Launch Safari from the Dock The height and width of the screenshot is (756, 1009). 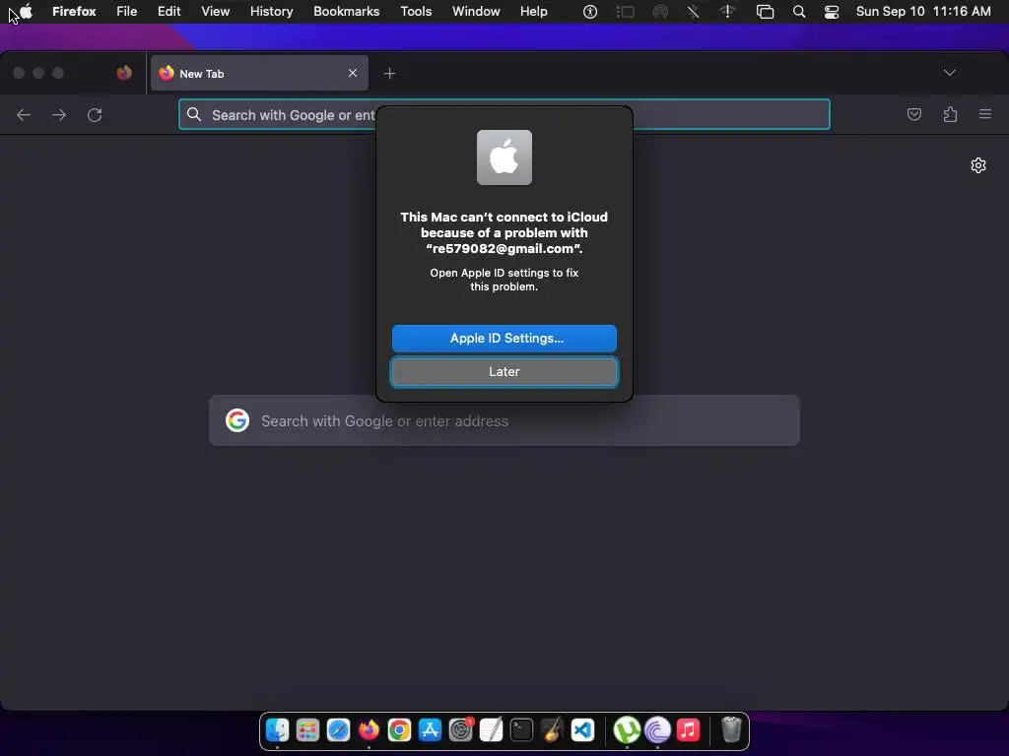pyautogui.click(x=339, y=730)
